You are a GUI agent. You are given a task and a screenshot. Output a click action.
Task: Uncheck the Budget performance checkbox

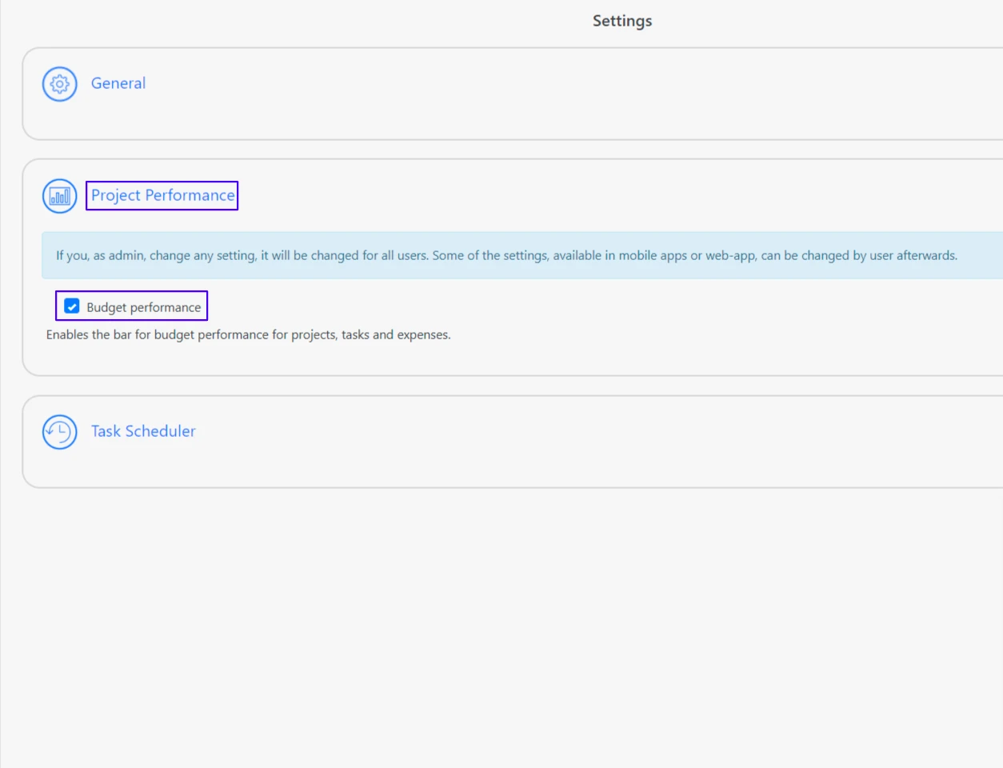[x=72, y=306]
